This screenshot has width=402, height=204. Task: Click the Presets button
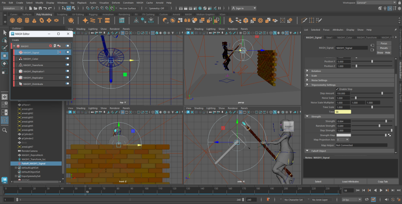click(x=384, y=48)
